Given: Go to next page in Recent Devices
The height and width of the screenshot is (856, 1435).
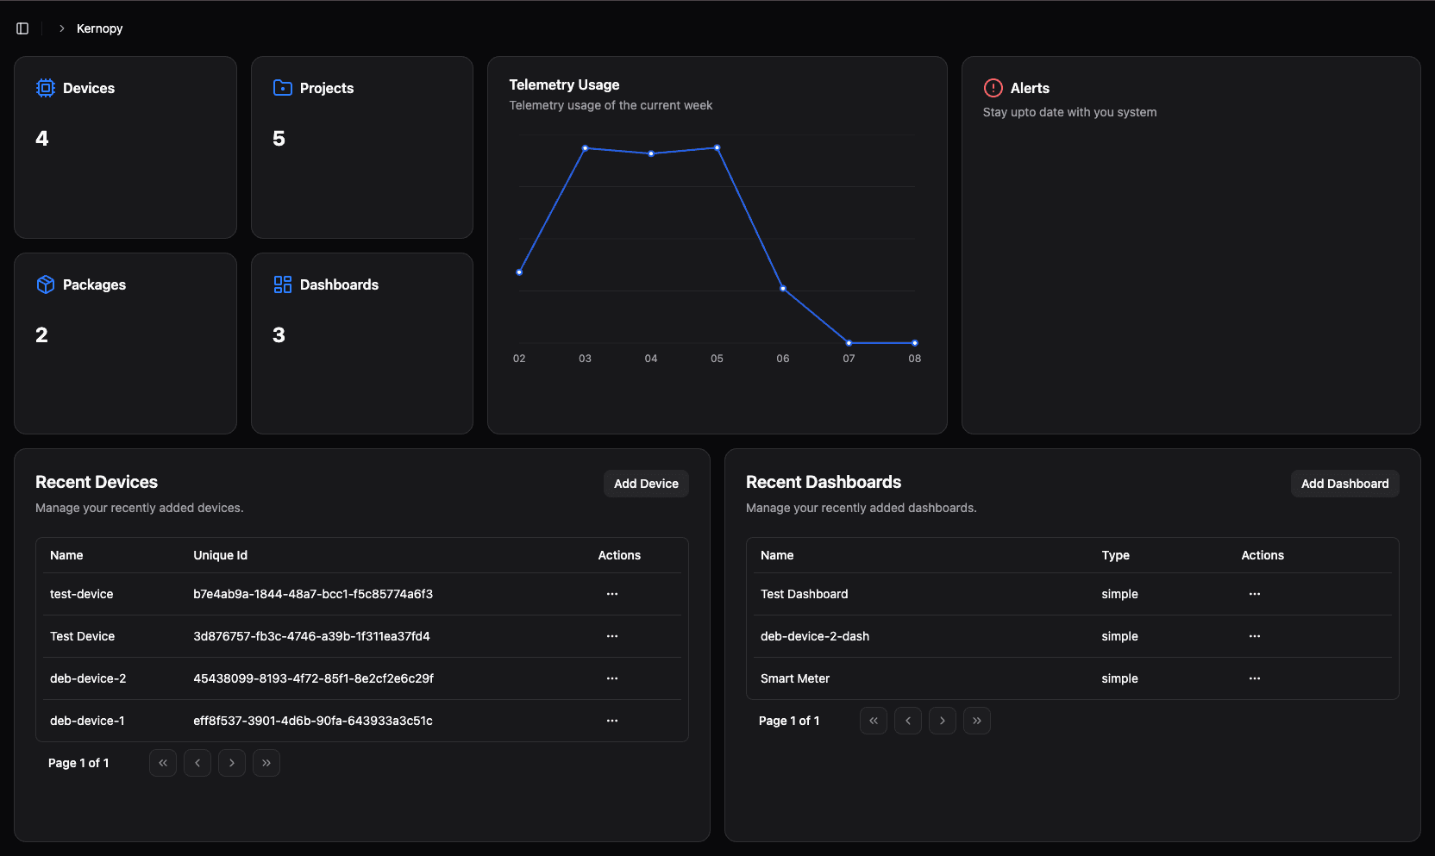Looking at the screenshot, I should [x=231, y=763].
